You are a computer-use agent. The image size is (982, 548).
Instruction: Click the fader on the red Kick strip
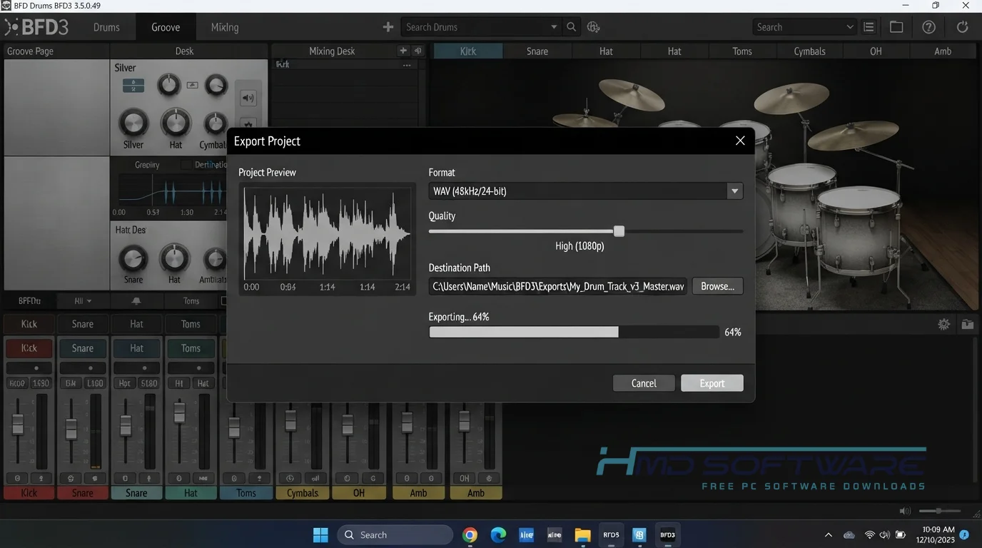click(18, 424)
